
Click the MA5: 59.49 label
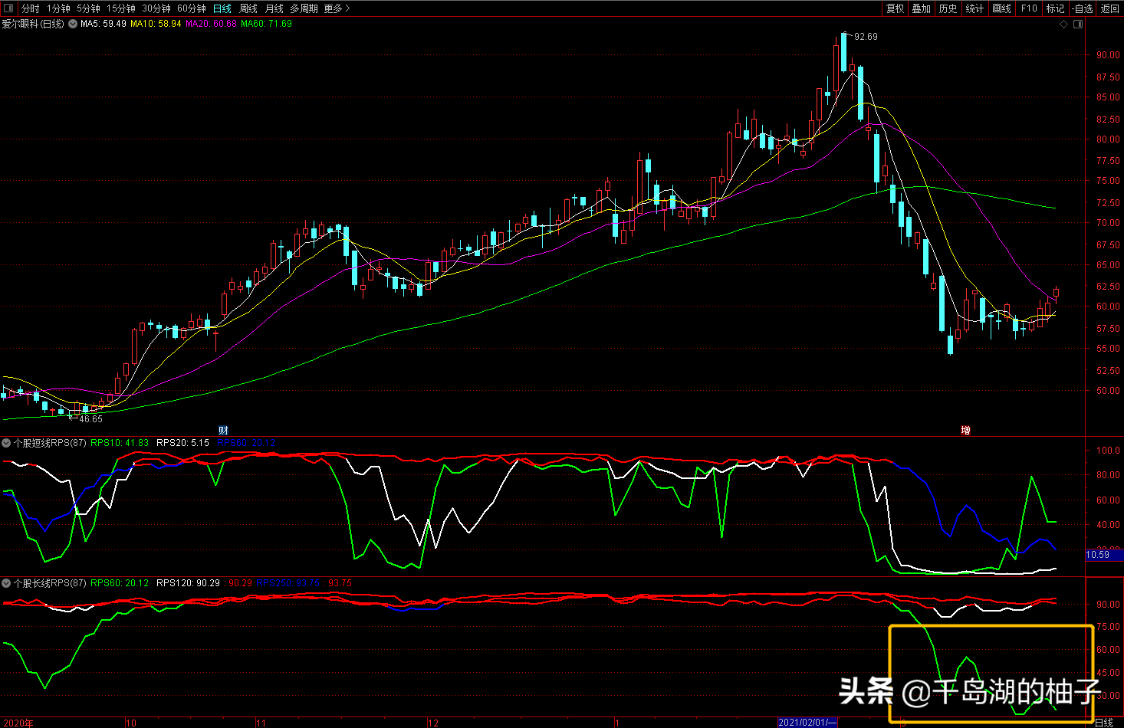coord(104,24)
